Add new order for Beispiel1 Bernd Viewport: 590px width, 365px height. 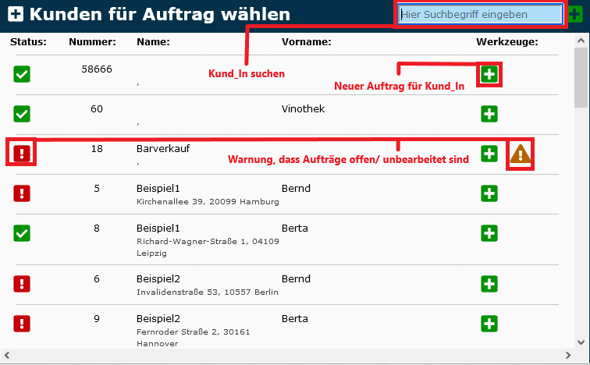[x=489, y=193]
